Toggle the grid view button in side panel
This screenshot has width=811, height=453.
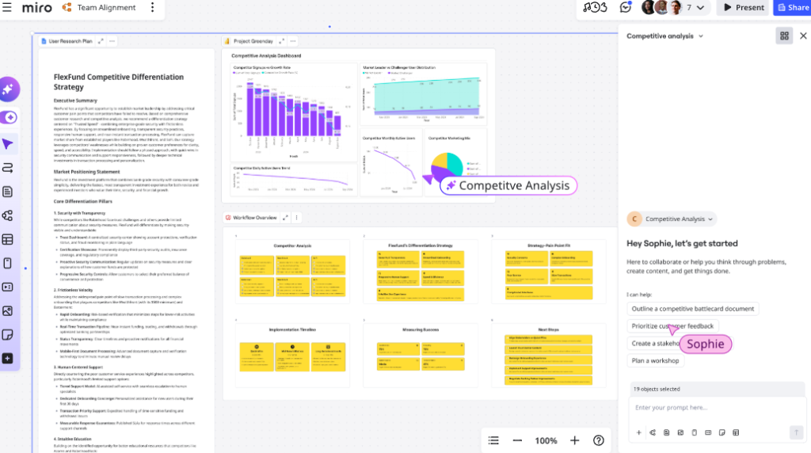click(784, 36)
